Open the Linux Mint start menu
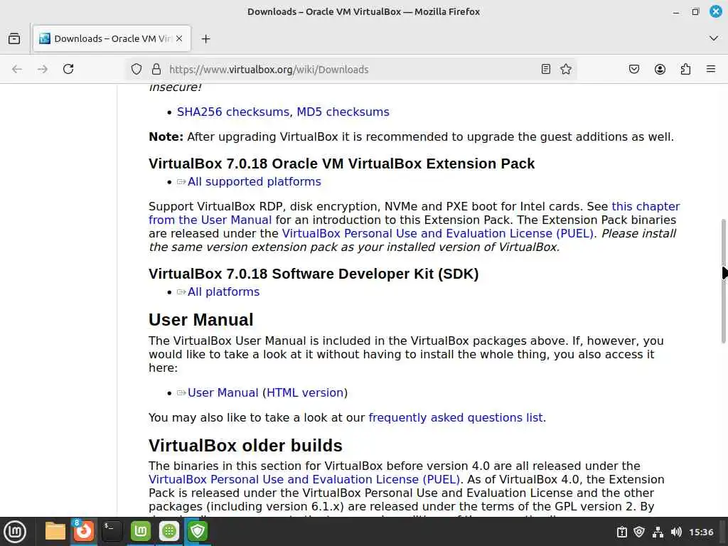 tap(15, 532)
